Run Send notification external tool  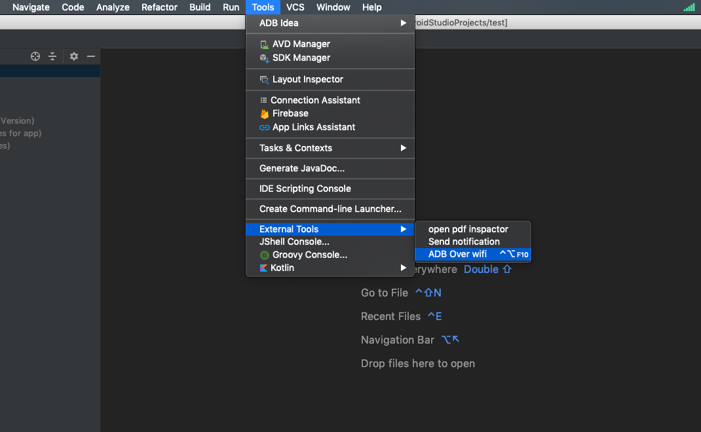coord(472,242)
